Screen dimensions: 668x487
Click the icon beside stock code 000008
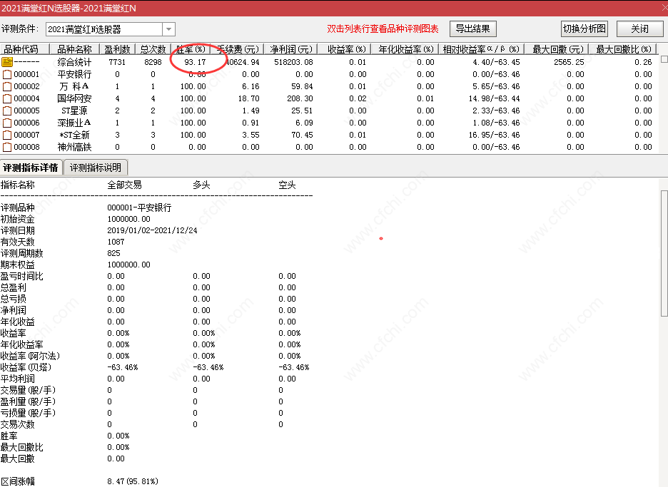(7, 148)
